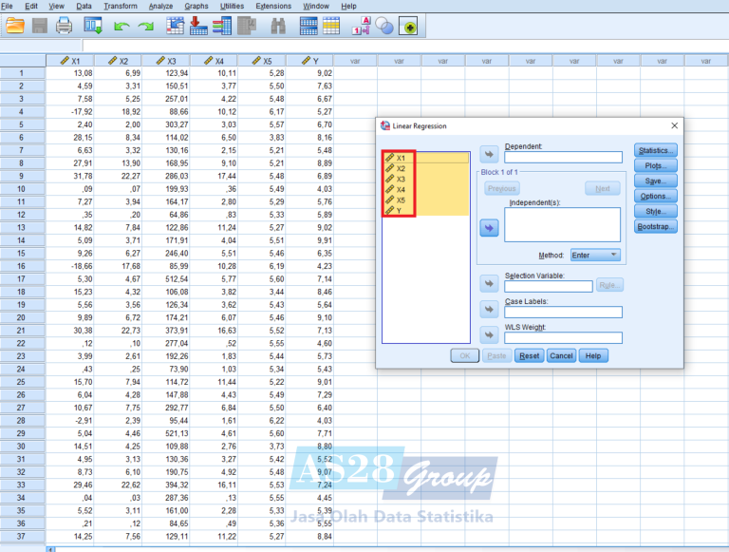Click the Undo arrow in the toolbar
The height and width of the screenshot is (552, 729).
[121, 27]
